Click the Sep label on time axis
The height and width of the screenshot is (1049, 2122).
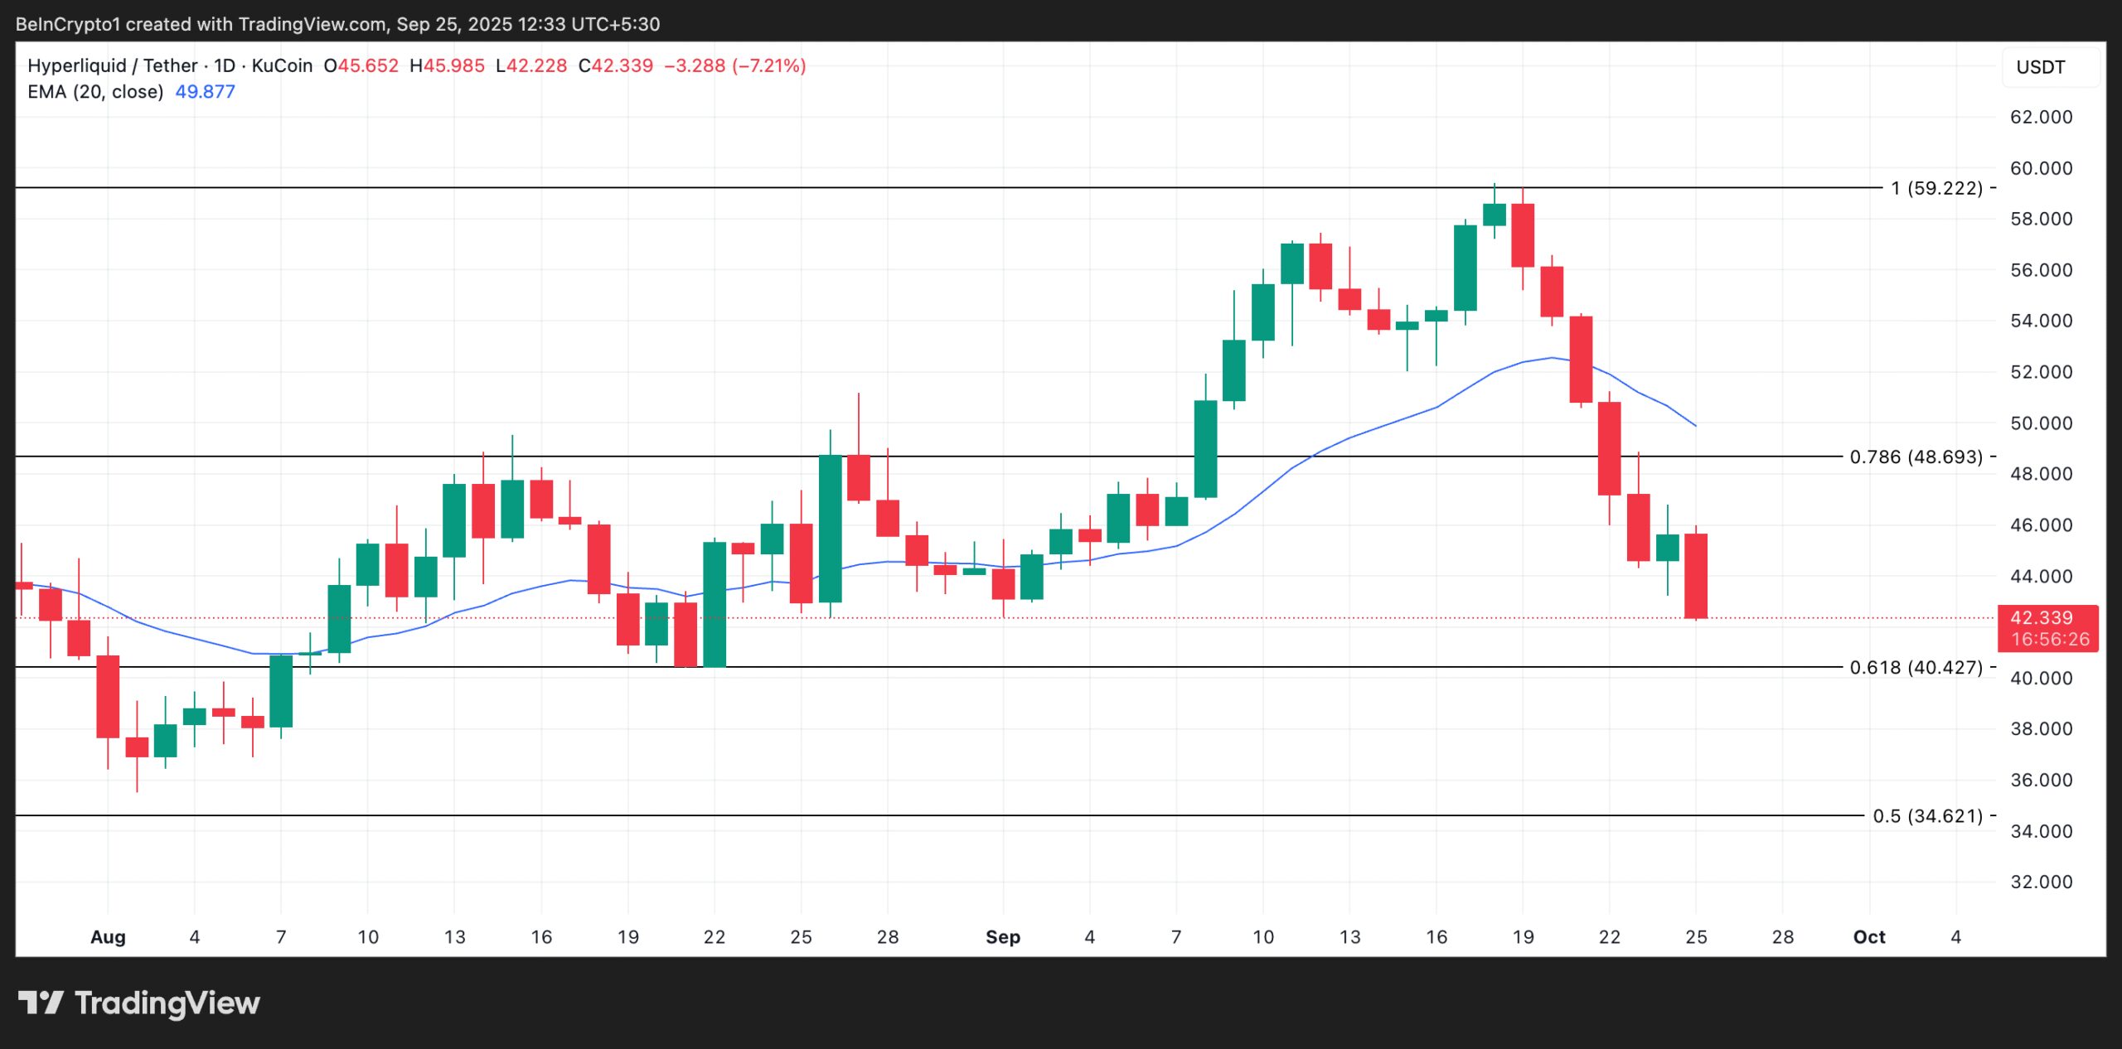[1002, 937]
